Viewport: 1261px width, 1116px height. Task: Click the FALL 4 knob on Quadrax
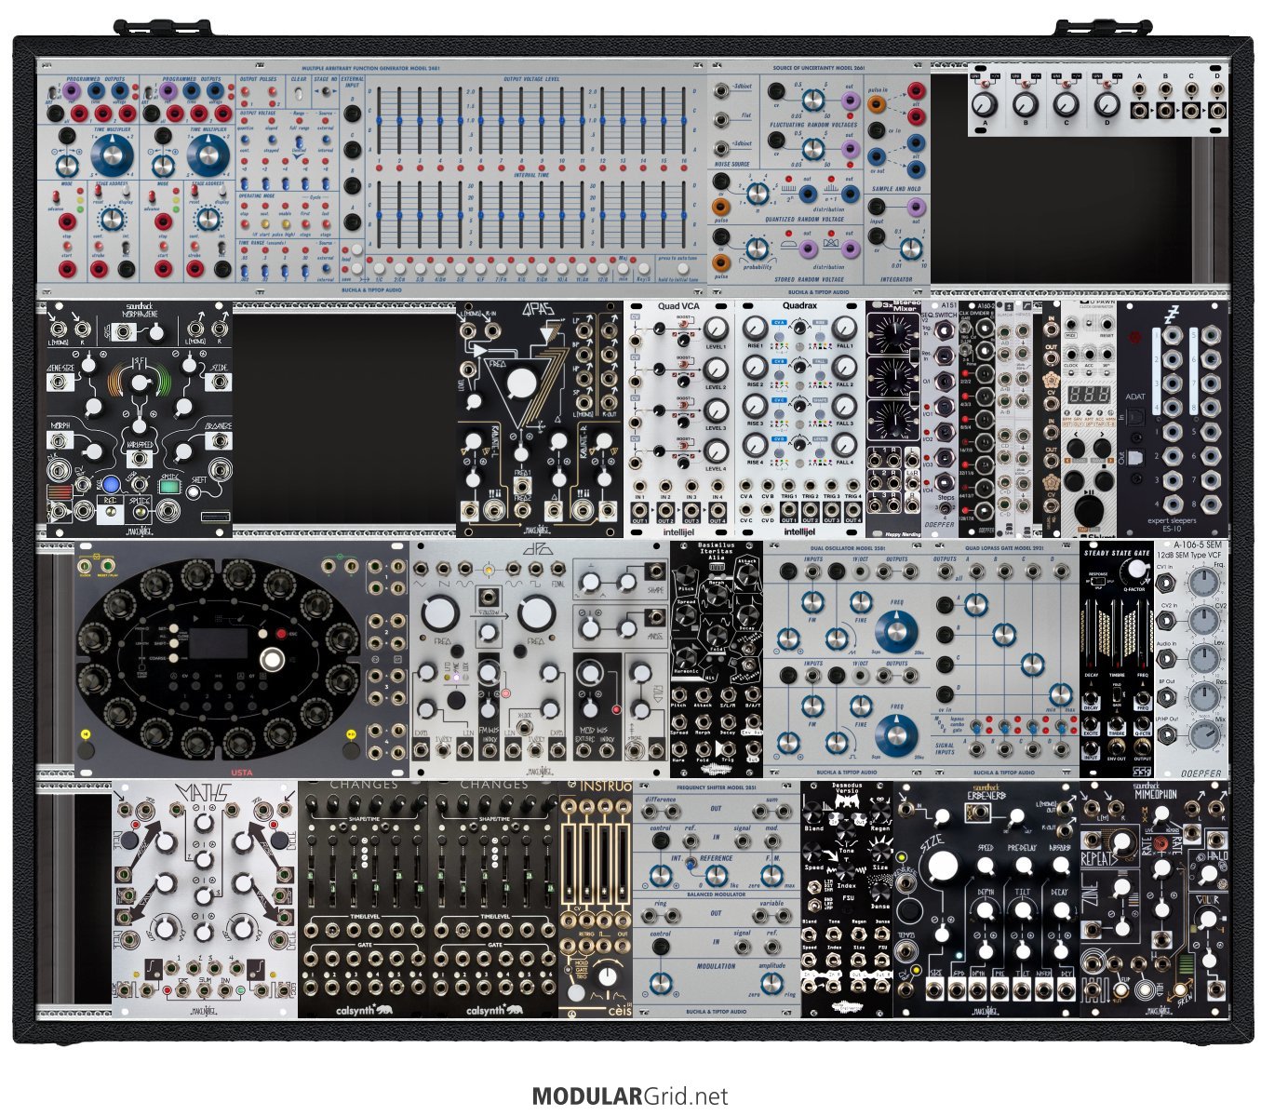(844, 445)
